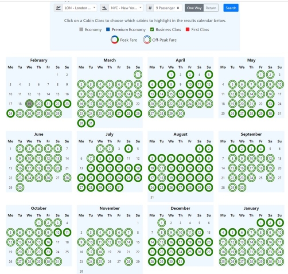Select October 11 peak fare date
This screenshot has height=274, width=288.
67,232
